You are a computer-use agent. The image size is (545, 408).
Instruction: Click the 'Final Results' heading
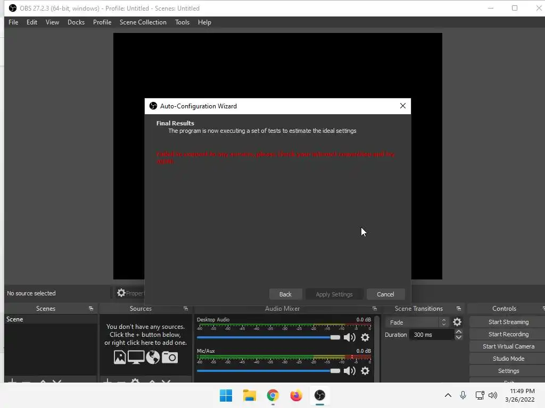click(175, 123)
